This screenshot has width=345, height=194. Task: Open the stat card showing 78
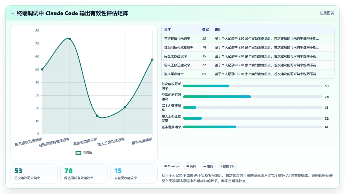click(x=84, y=174)
